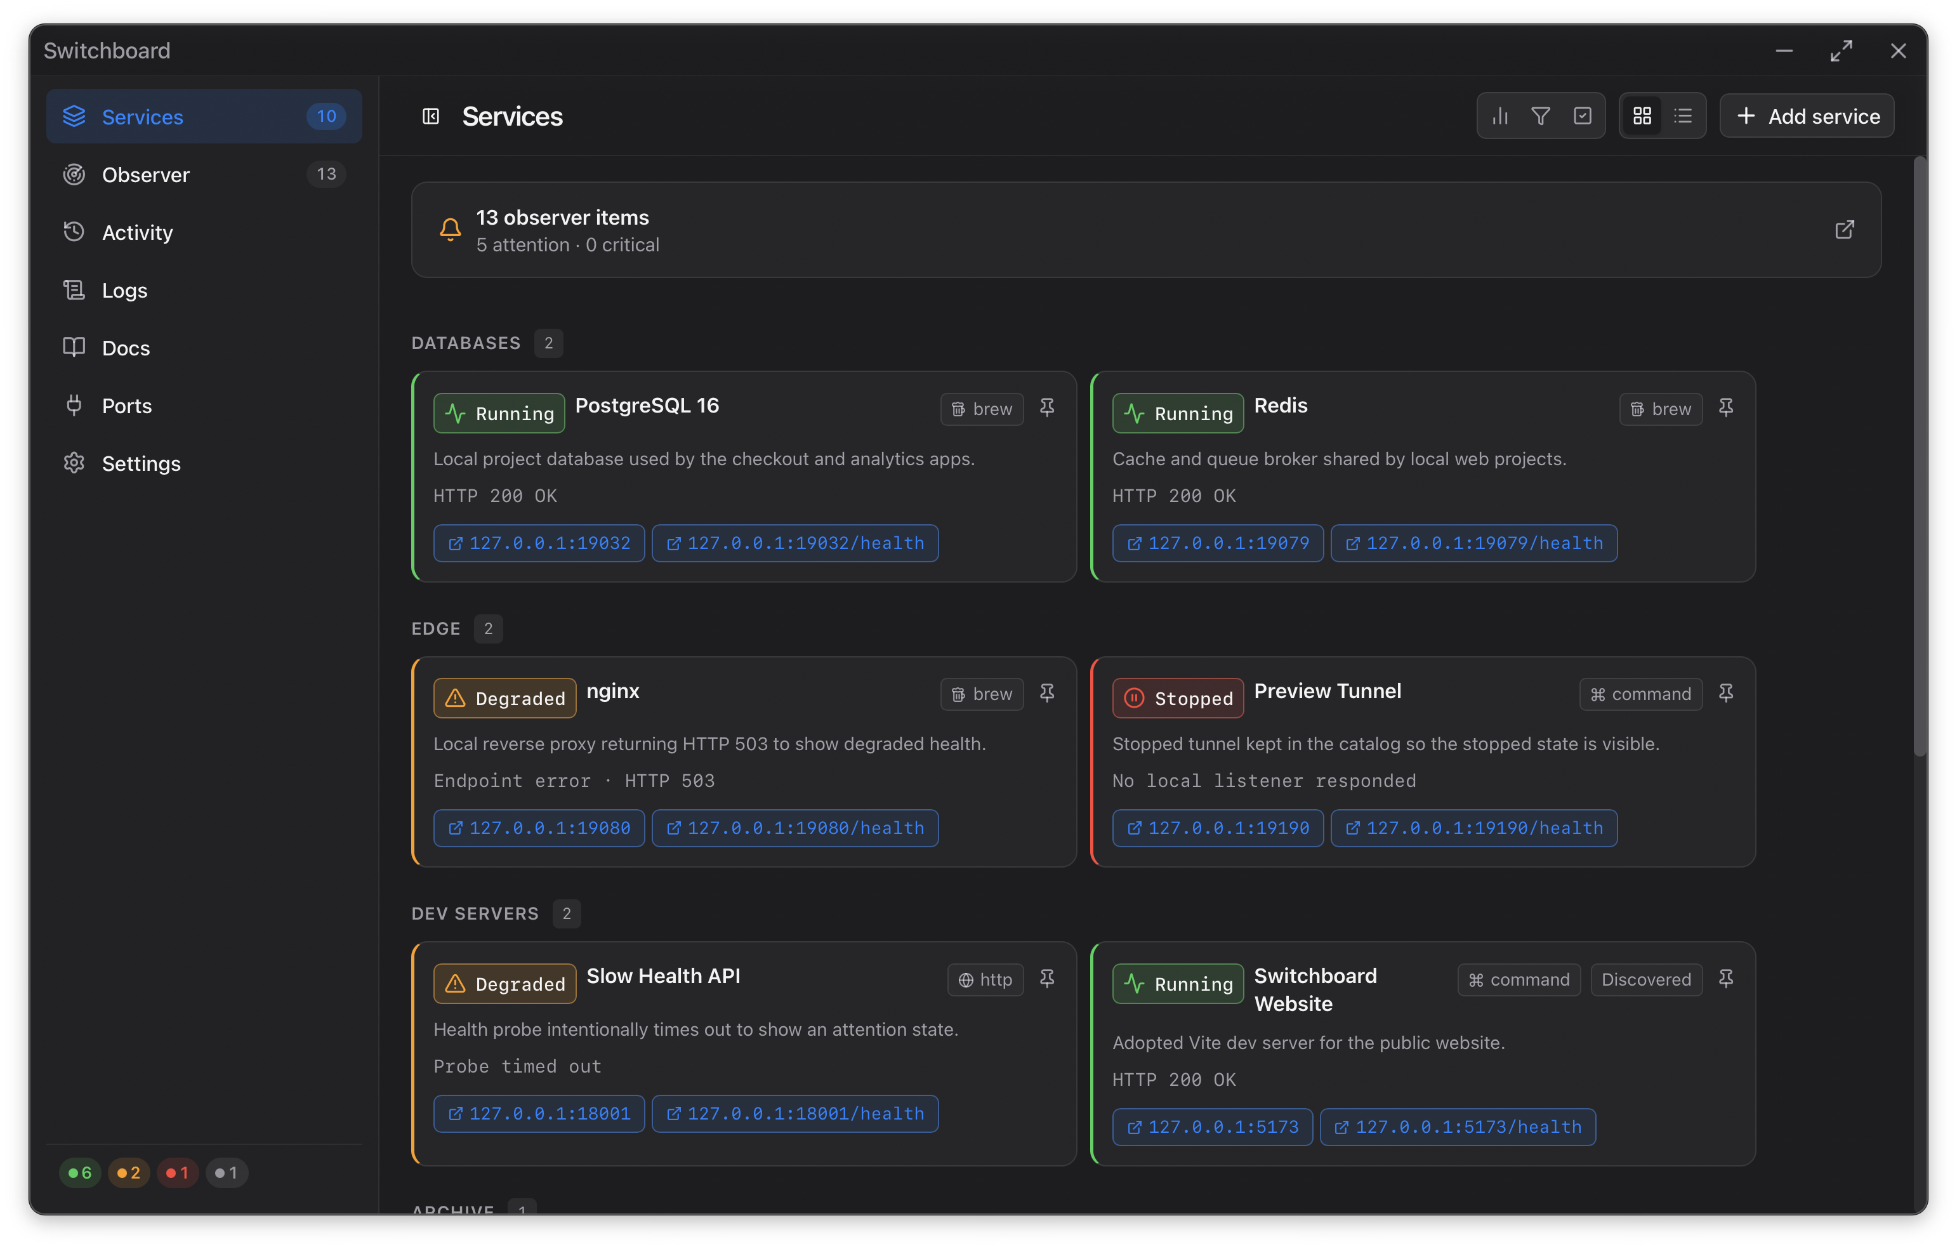Select the Preview Tunnel card title
Viewport: 1957px width, 1249px height.
coord(1327,691)
